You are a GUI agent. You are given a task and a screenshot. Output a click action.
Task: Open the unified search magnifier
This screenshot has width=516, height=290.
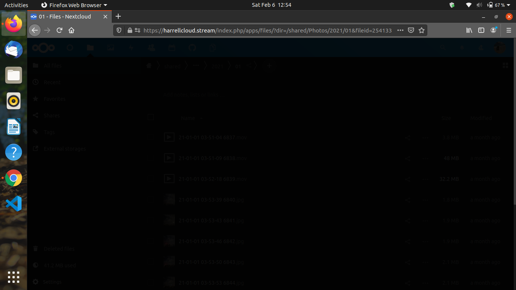tap(443, 48)
